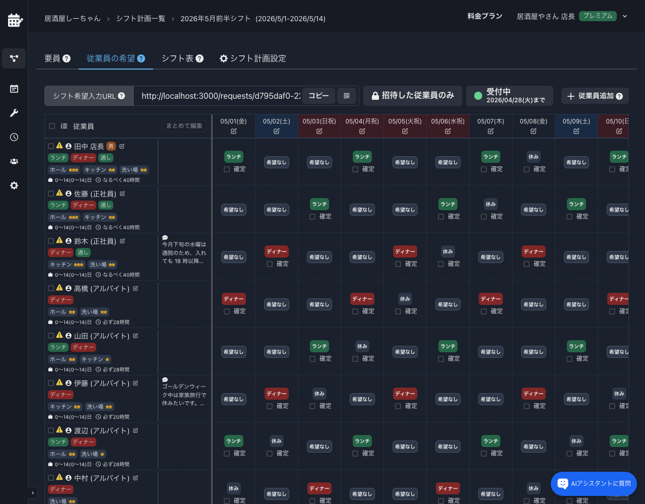Open the comment bubble on 鈴木's row
The width and height of the screenshot is (645, 504).
tap(165, 237)
